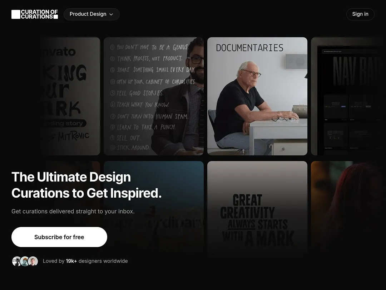
Task: Click 'Loved by 19k+ designers worldwide' text
Action: 85,261
